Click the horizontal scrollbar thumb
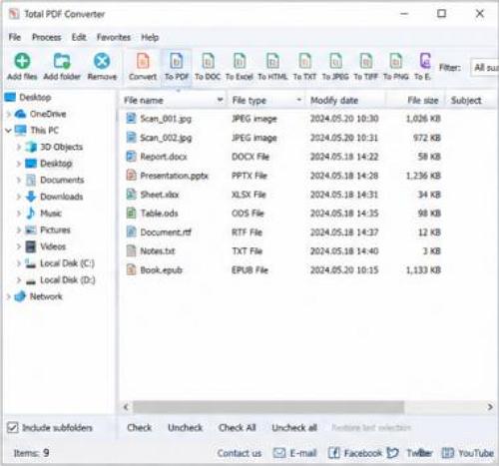This screenshot has height=466, width=499. 268,407
